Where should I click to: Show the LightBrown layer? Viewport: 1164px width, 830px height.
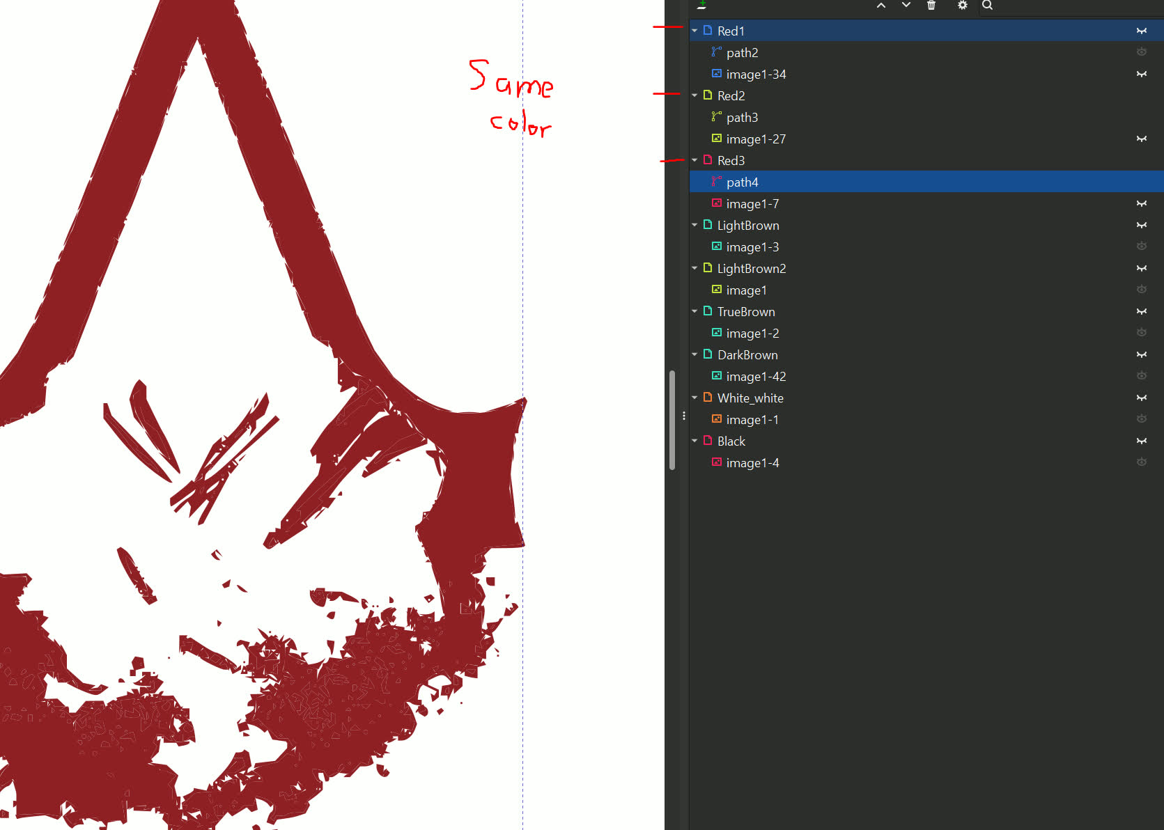(x=1142, y=225)
